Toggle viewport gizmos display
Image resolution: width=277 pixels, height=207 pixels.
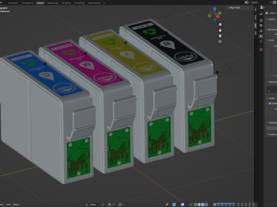tap(174, 205)
